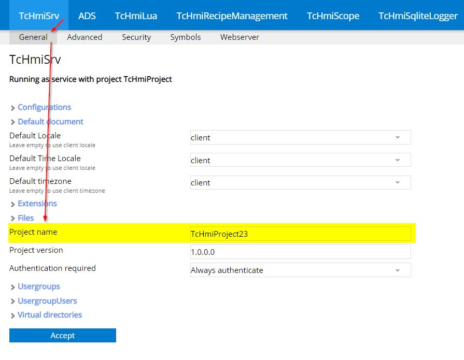This screenshot has height=360, width=464.
Task: Open the Default timezone dropdown
Action: (301, 183)
